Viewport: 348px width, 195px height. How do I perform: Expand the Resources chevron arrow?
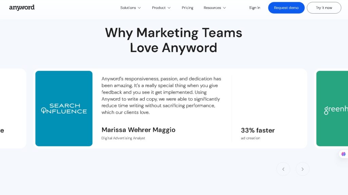pyautogui.click(x=224, y=8)
